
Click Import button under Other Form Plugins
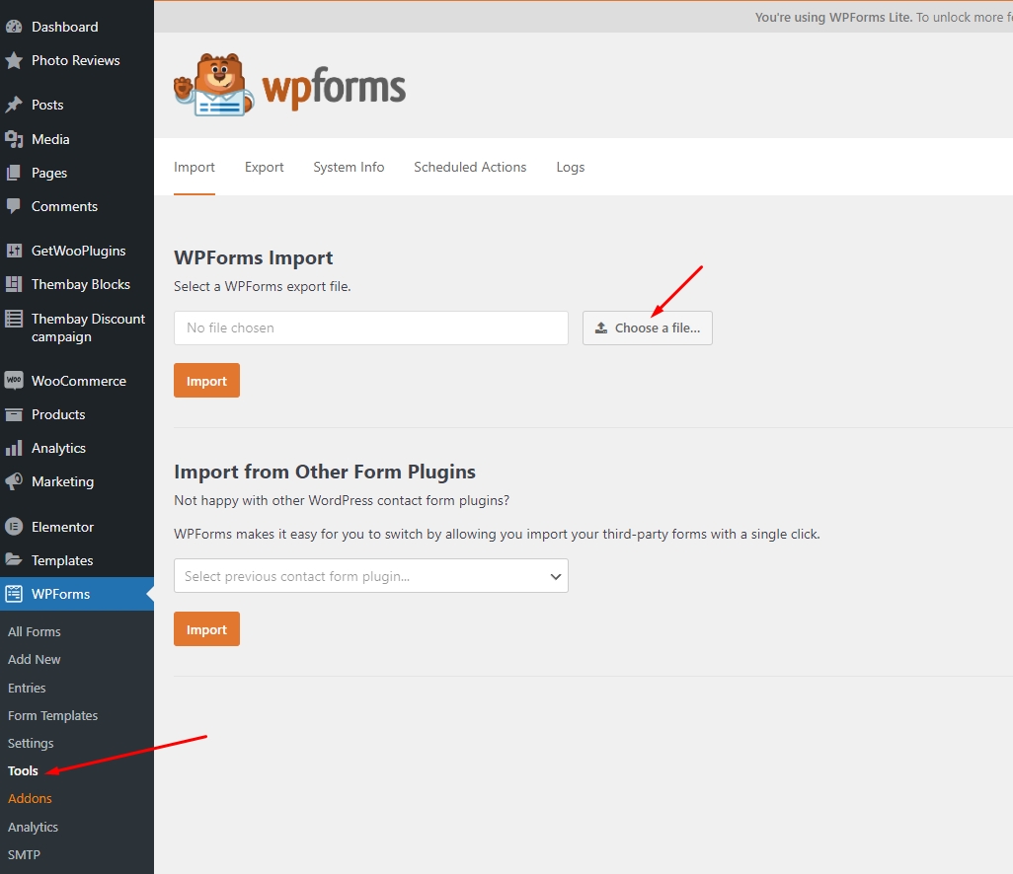point(206,629)
